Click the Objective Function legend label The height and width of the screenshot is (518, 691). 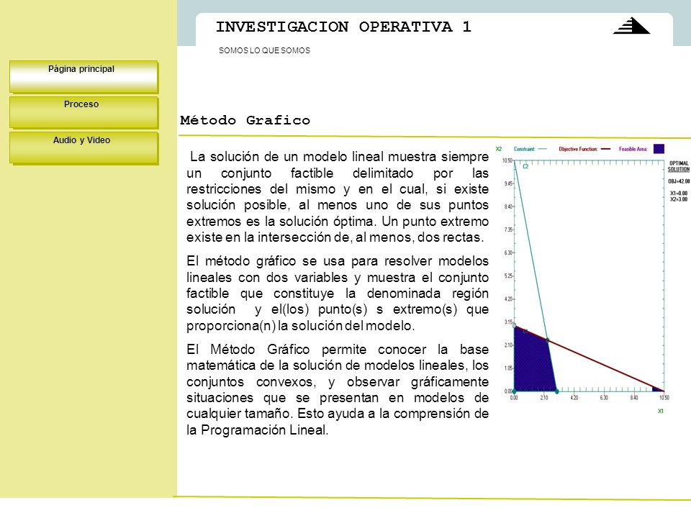[578, 149]
